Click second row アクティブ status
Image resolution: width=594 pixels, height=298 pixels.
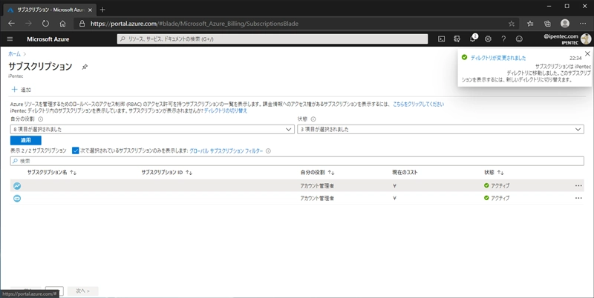point(497,198)
